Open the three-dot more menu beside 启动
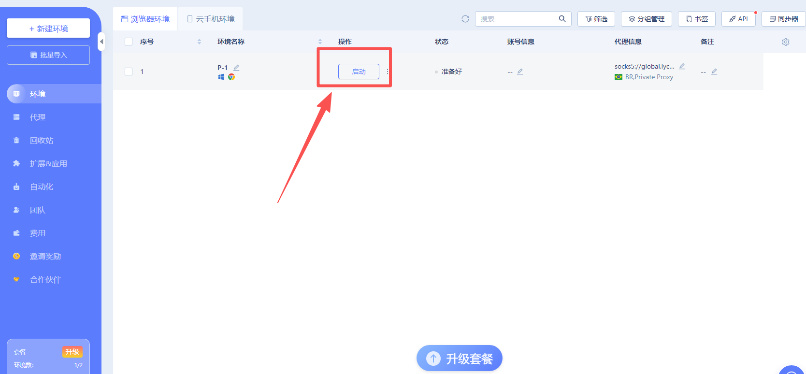 (387, 72)
